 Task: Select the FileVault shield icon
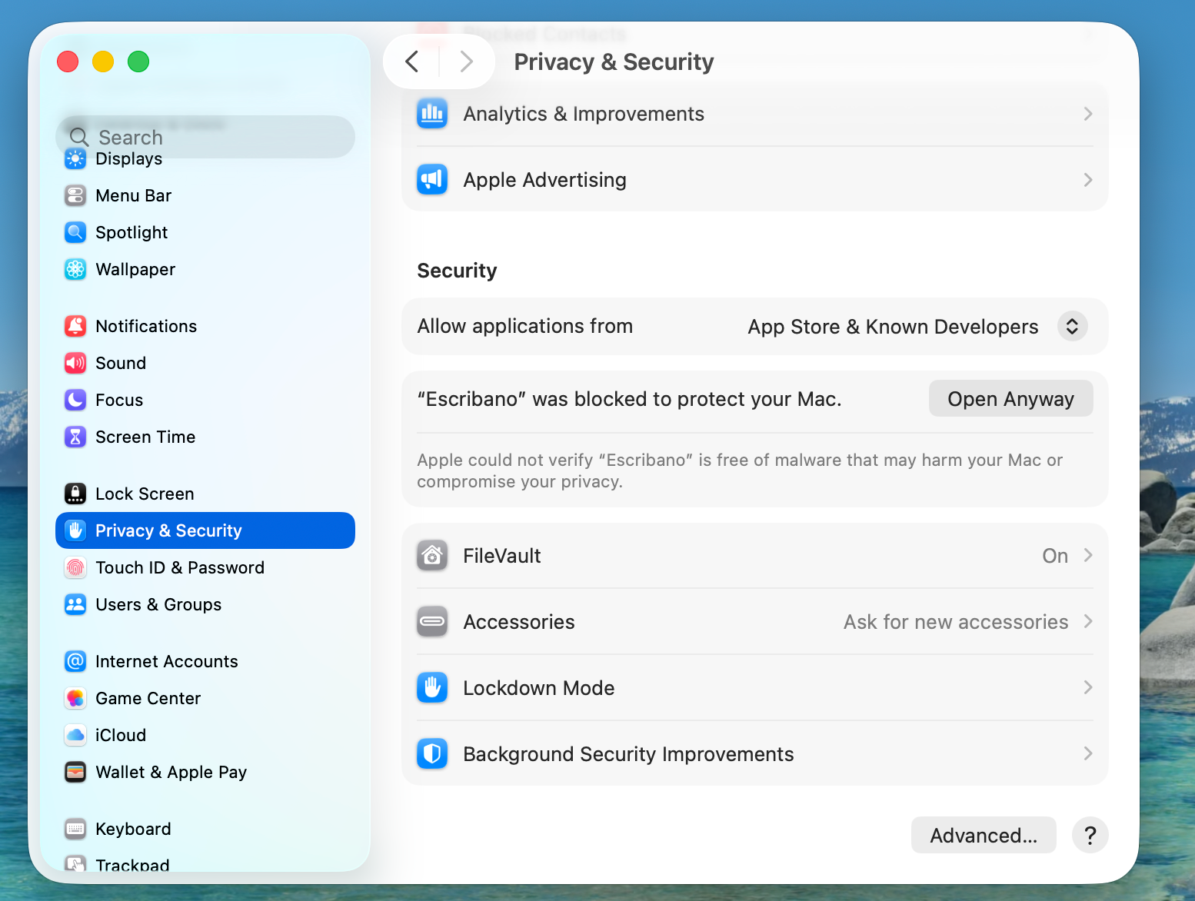pos(432,555)
